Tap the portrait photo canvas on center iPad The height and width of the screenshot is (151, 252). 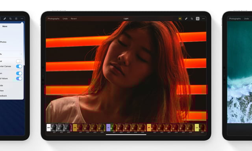(x=126, y=72)
